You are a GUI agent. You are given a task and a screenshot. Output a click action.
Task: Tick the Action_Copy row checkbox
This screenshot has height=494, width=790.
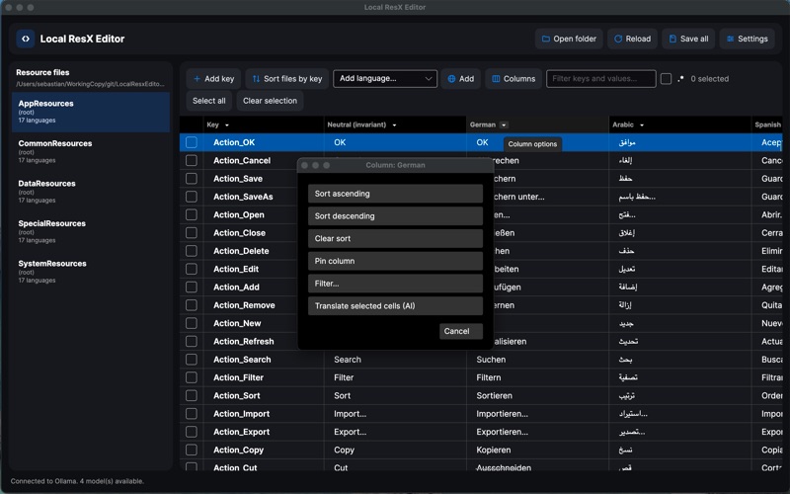[x=192, y=451]
